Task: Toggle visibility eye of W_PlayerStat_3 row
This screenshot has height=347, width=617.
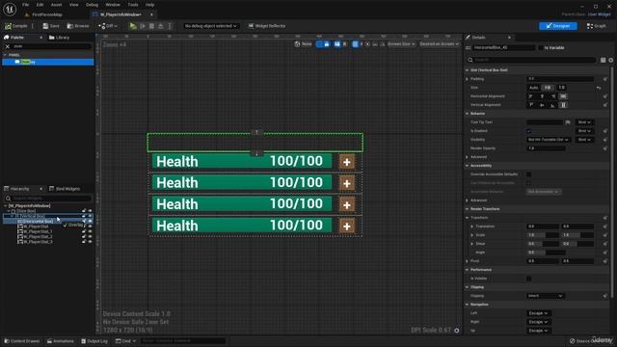Action: click(x=90, y=242)
